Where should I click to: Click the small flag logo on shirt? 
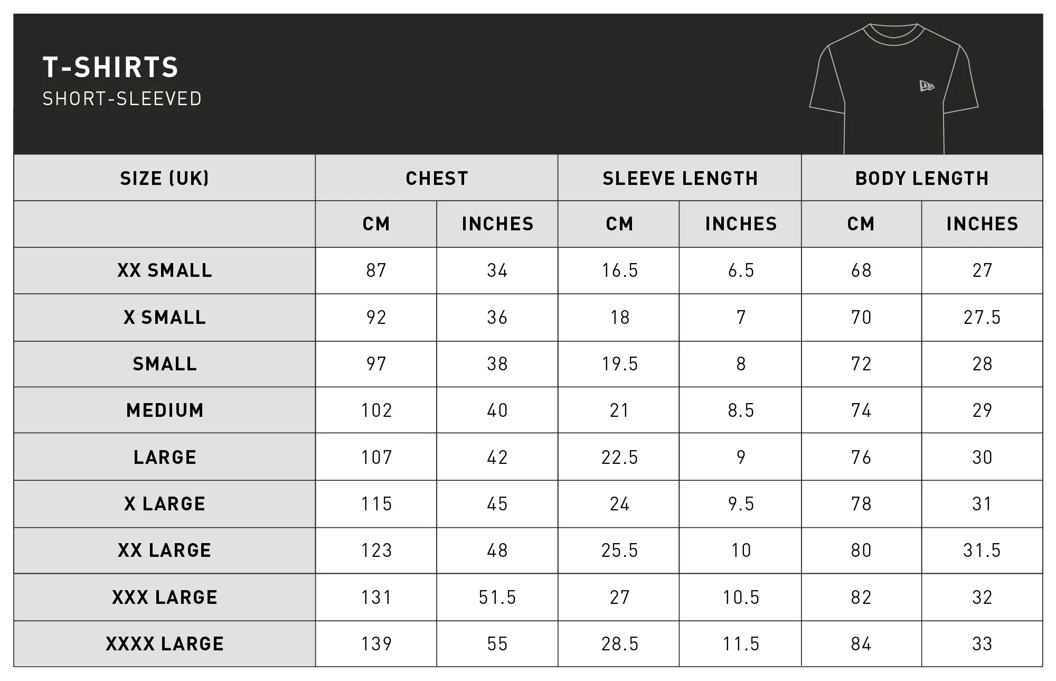tap(927, 86)
